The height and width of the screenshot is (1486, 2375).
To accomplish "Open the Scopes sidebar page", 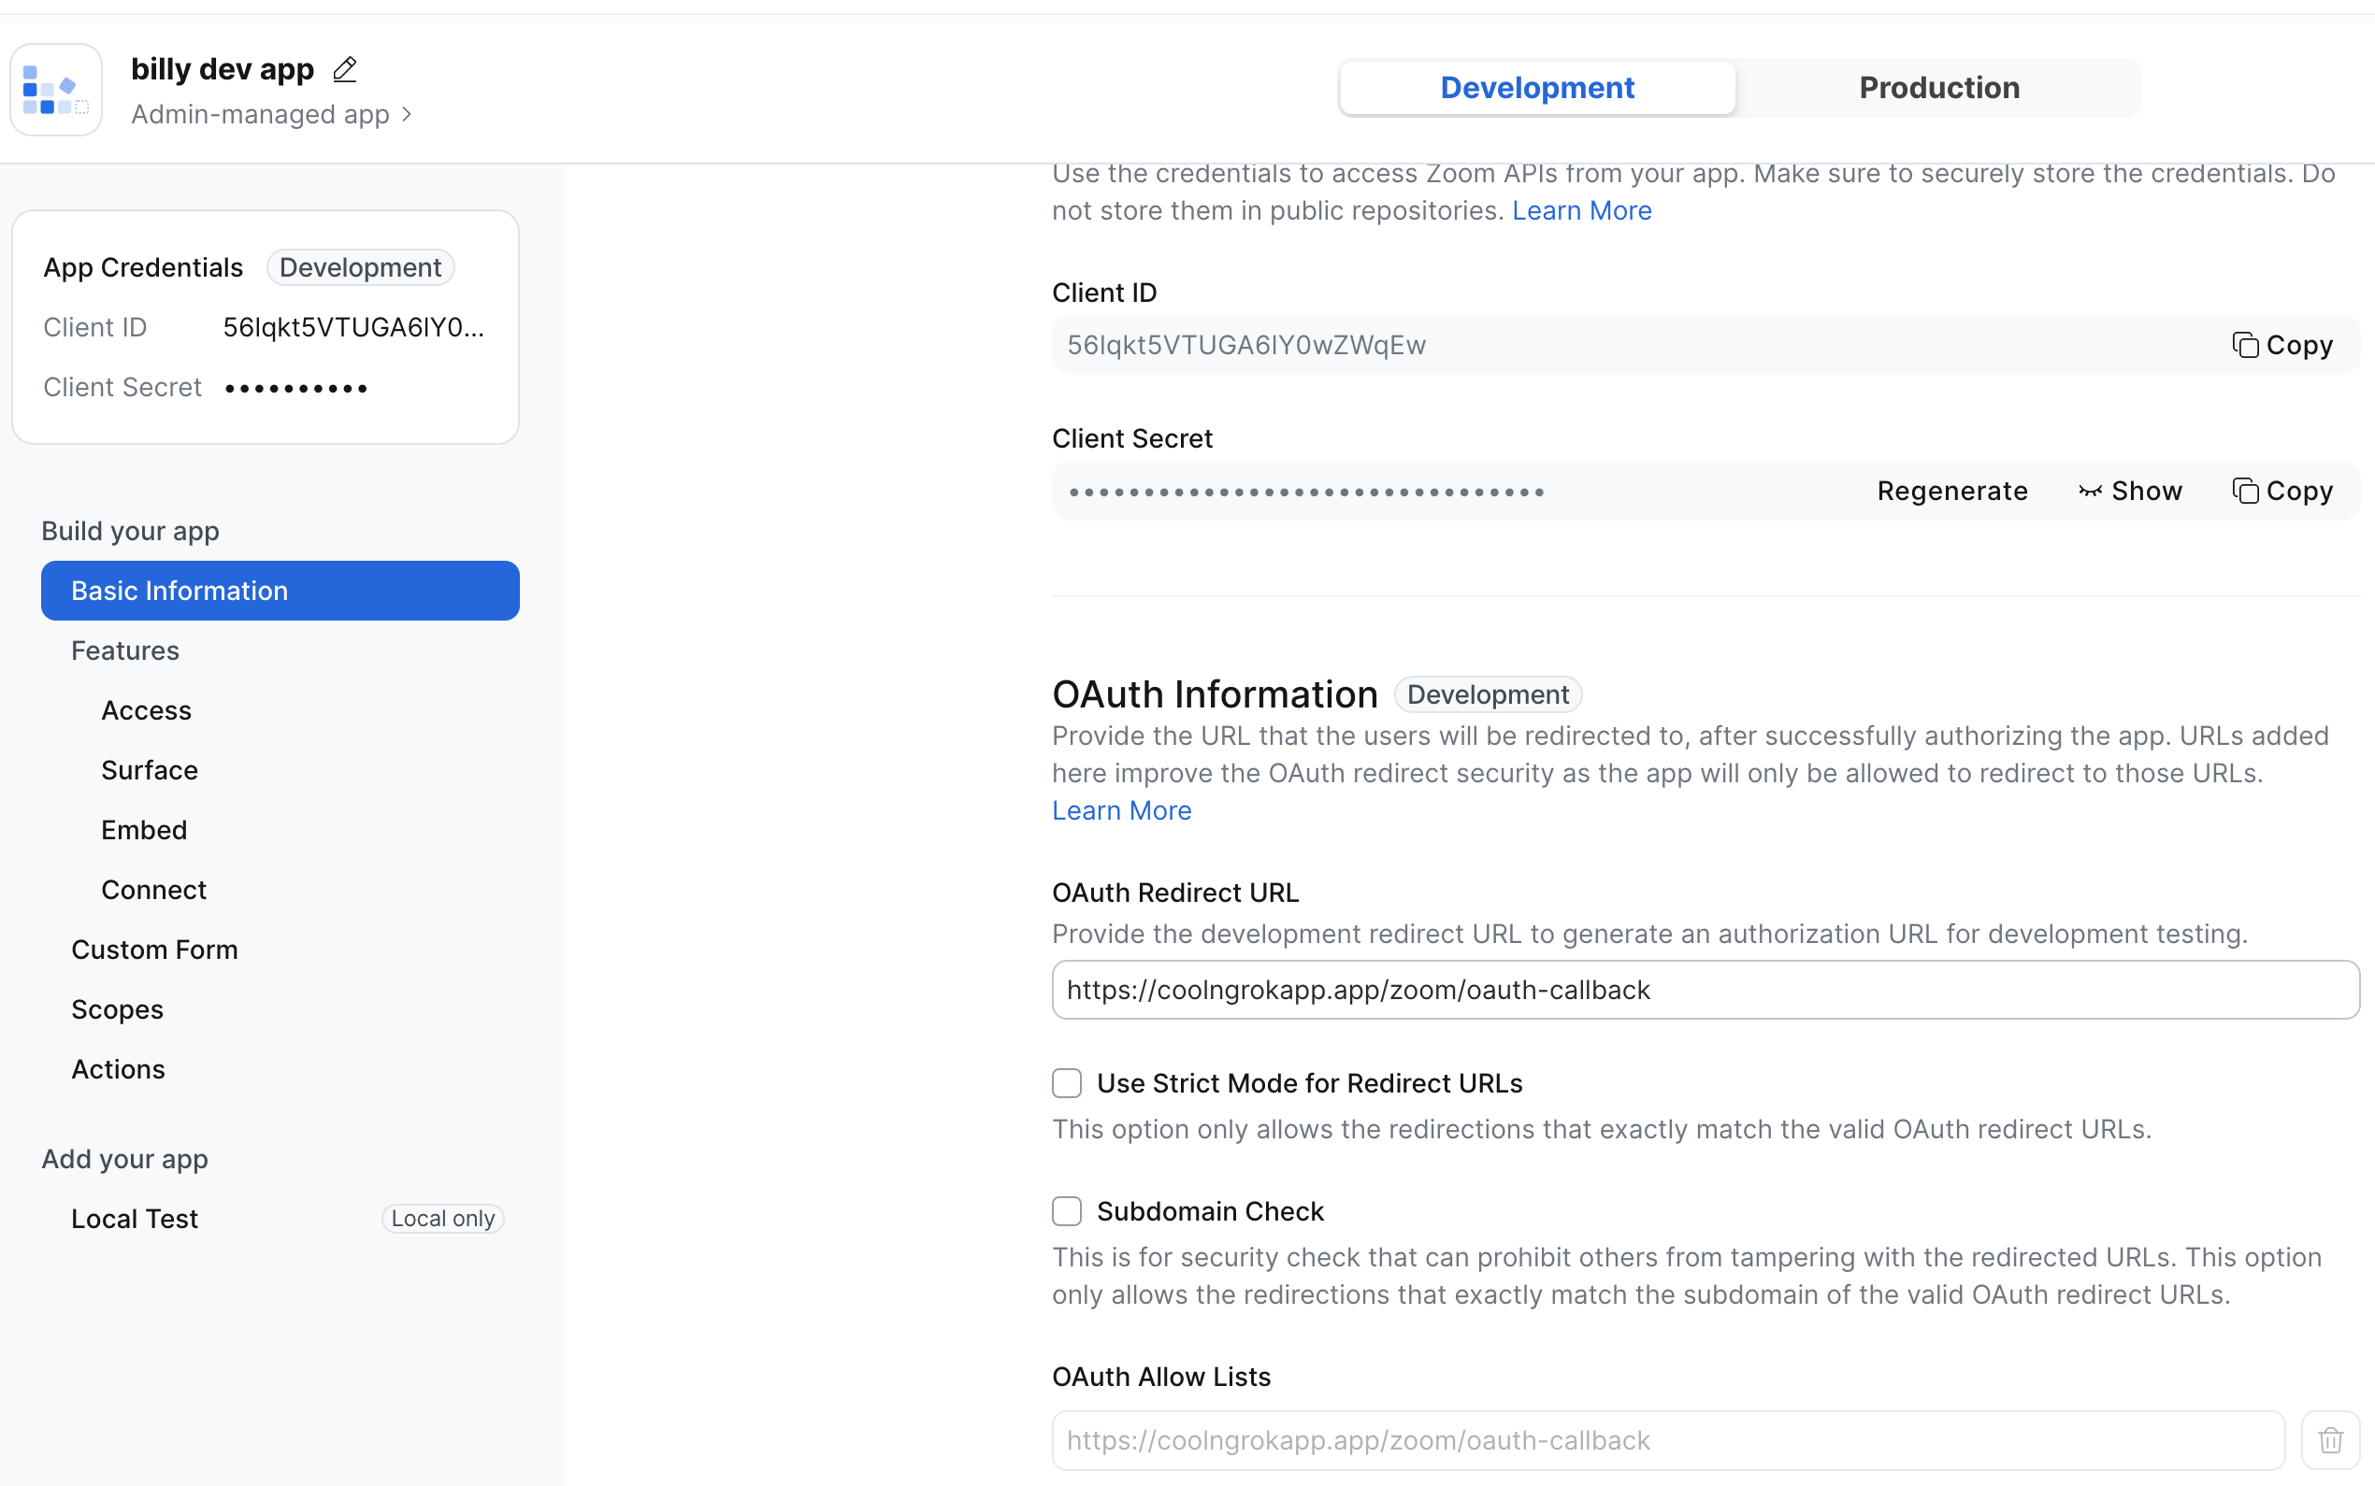I will 117,1009.
